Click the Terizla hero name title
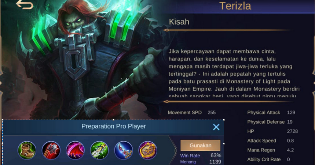315x165 pixels. tap(235, 6)
